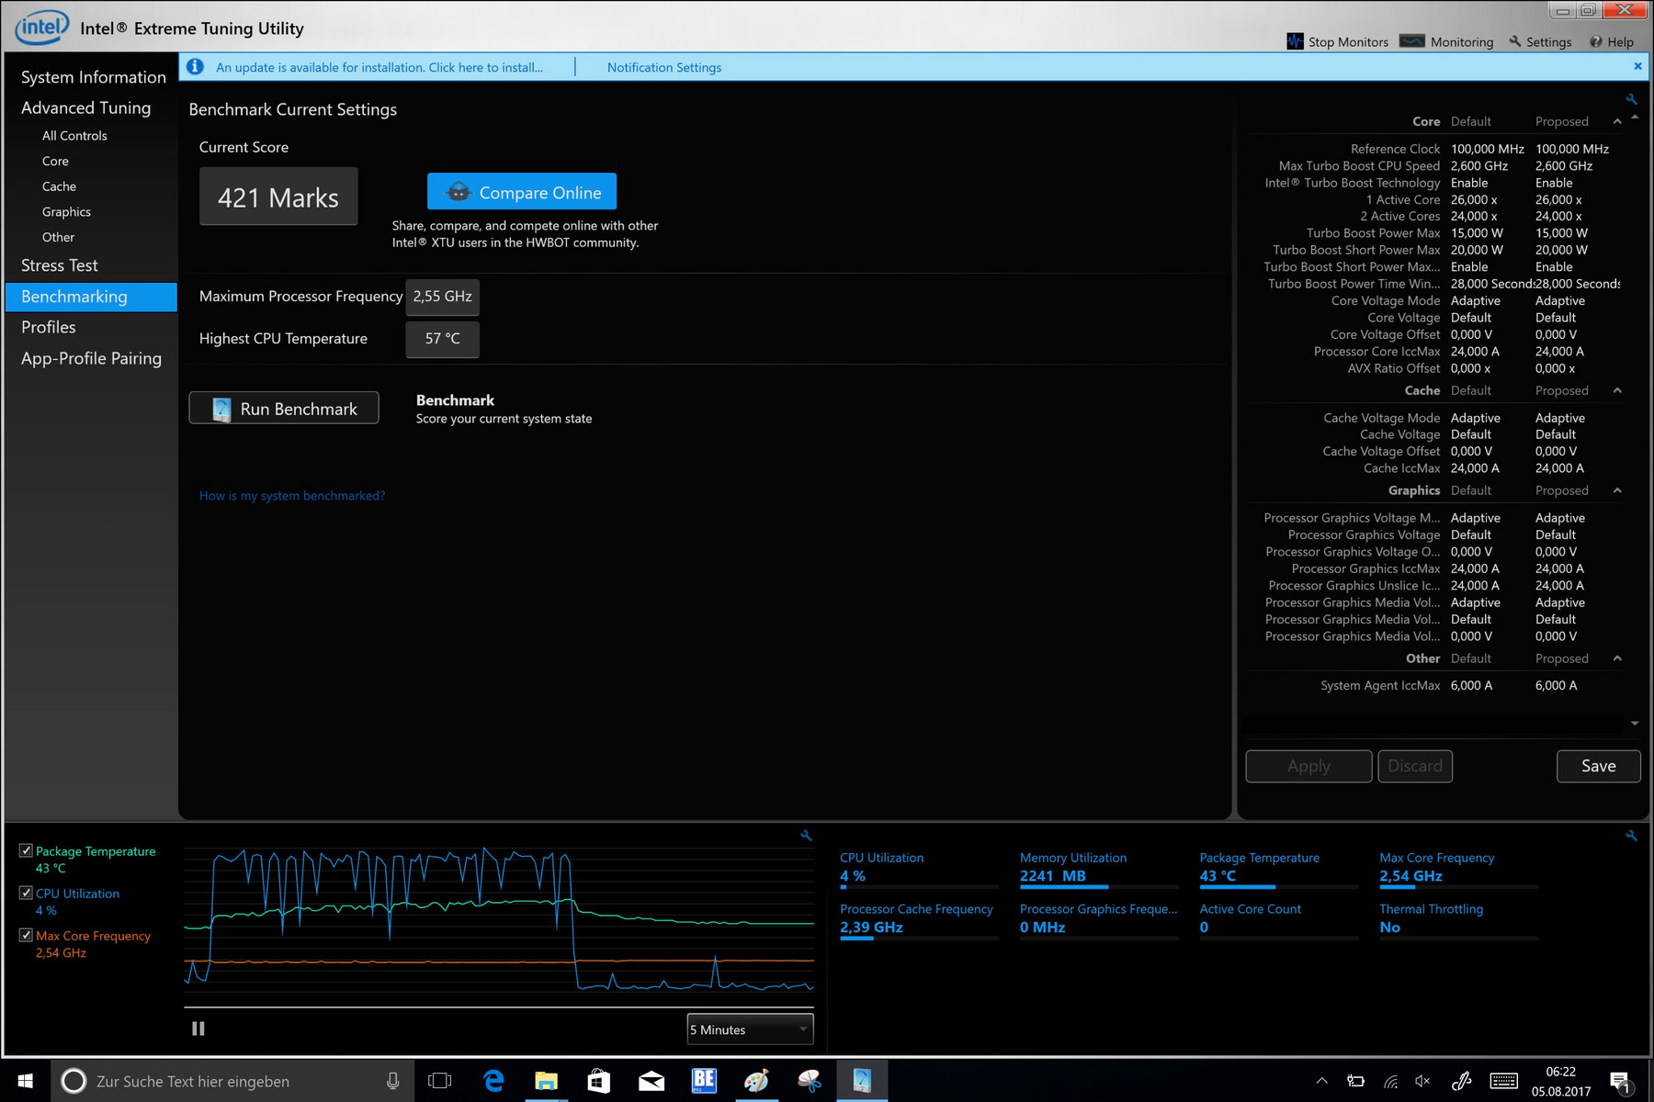Click Compare Online button
The image size is (1654, 1102).
pos(522,192)
